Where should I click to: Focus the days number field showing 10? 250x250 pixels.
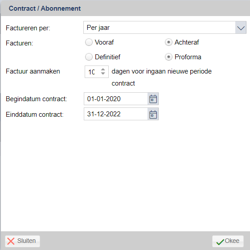(x=93, y=72)
